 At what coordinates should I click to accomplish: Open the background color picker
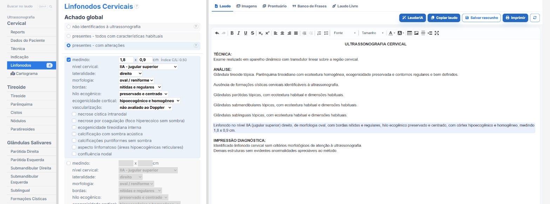401,33
